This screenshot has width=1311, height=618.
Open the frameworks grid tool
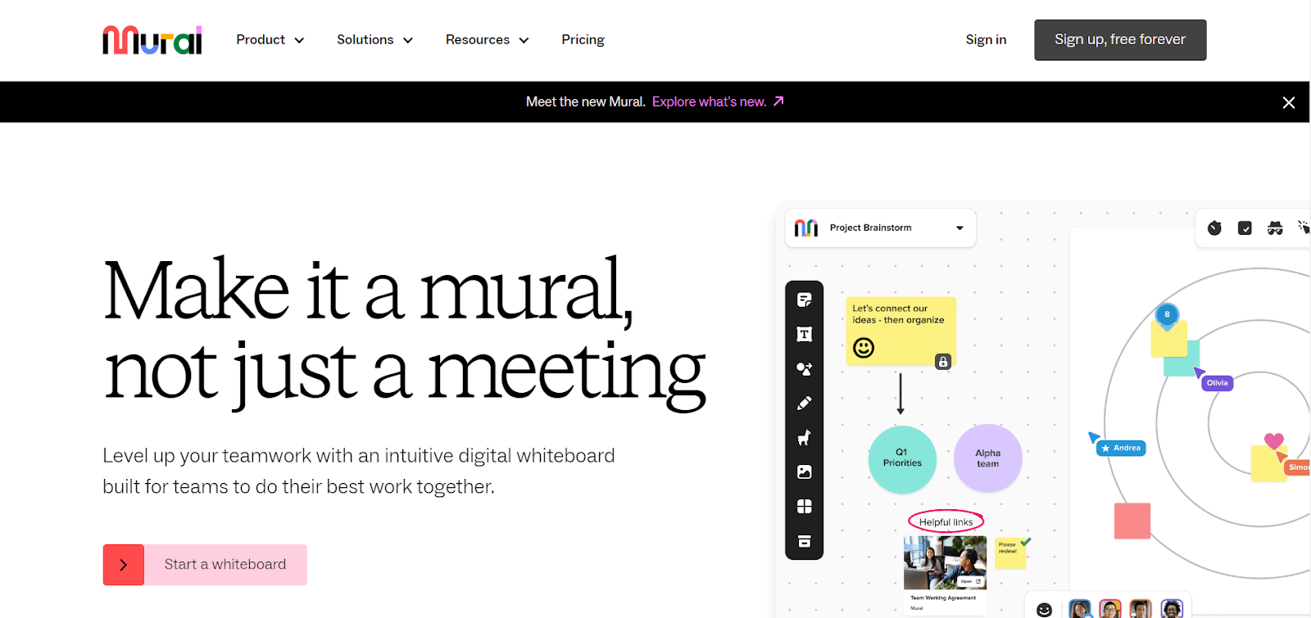(805, 507)
